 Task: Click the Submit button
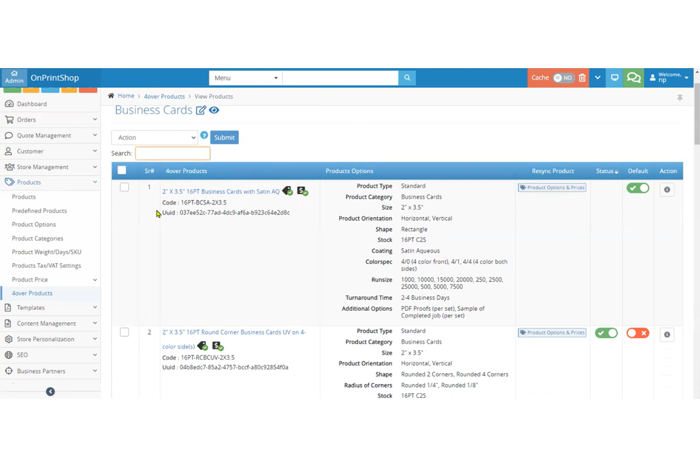tap(224, 137)
